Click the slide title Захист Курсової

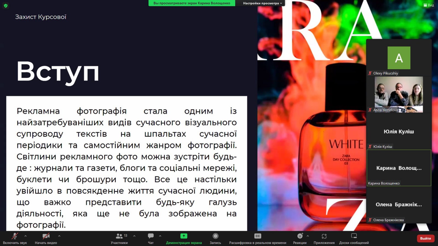point(41,17)
